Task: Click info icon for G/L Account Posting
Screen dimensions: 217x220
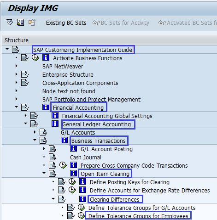Action: tap(73, 149)
